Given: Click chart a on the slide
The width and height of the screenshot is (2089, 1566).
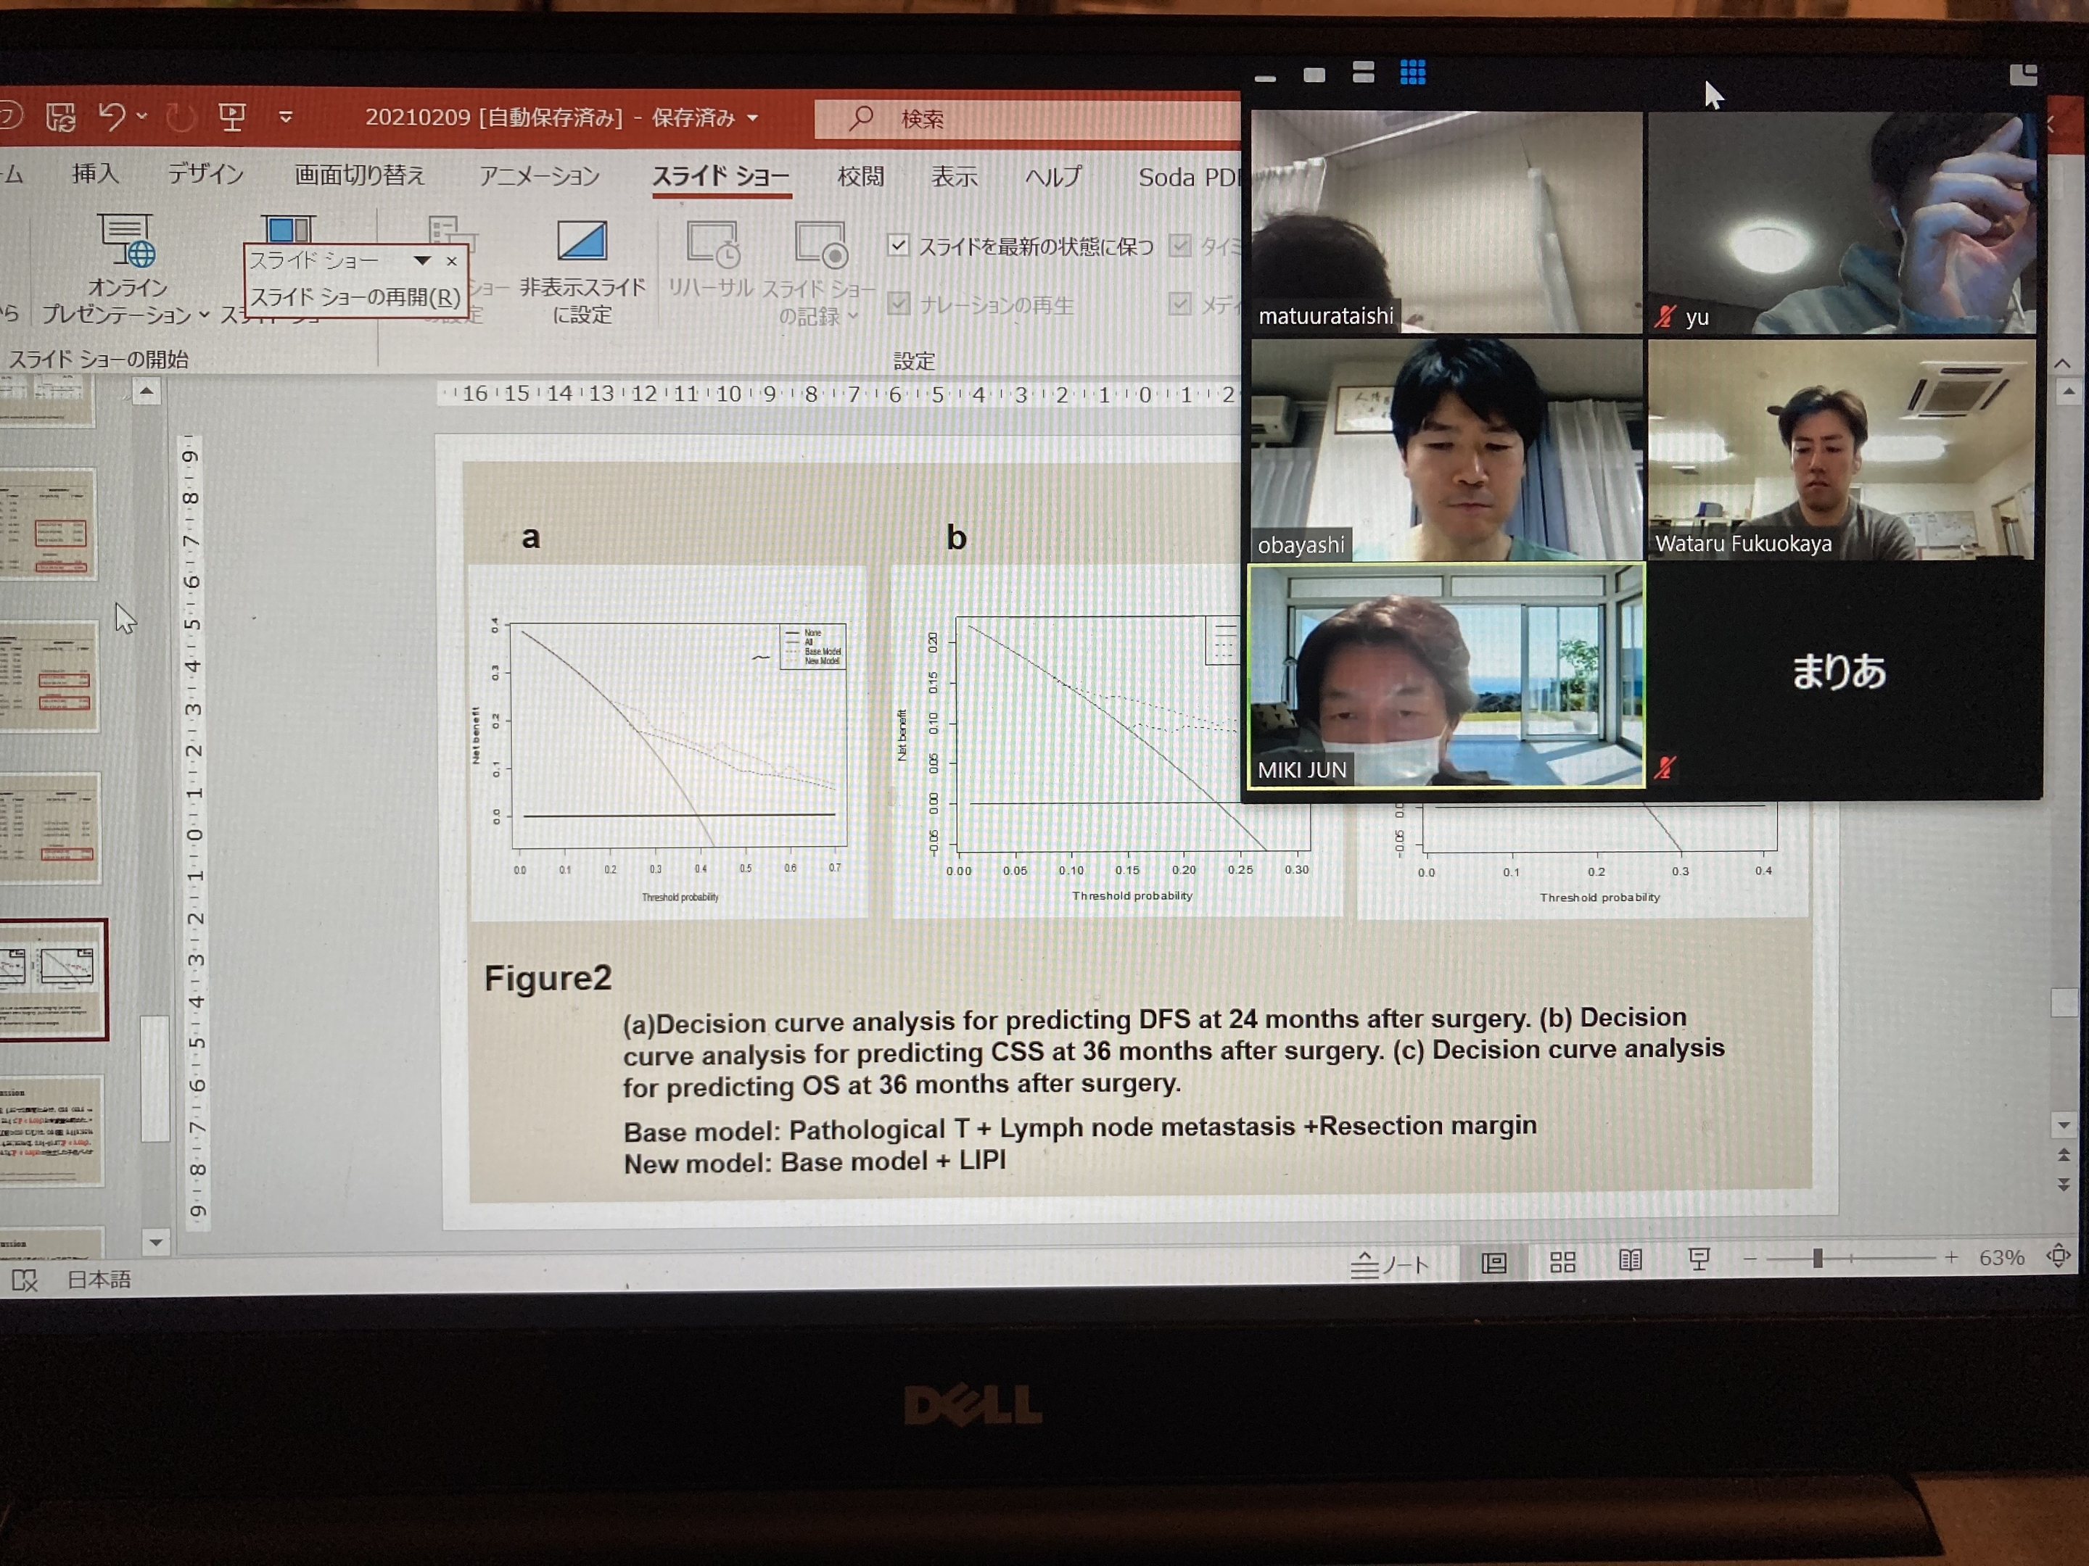Looking at the screenshot, I should (x=668, y=742).
